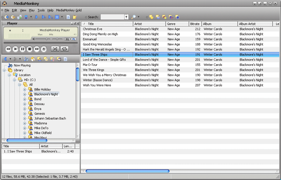This screenshot has width=281, height=180.
Task: Sort tracks by the Bitrate column header
Action: tap(195, 24)
